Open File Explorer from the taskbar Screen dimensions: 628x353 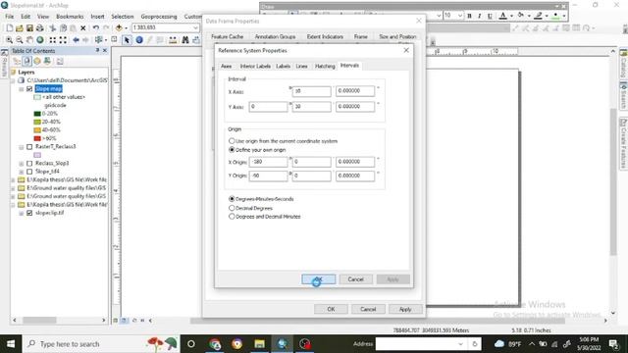point(259,344)
